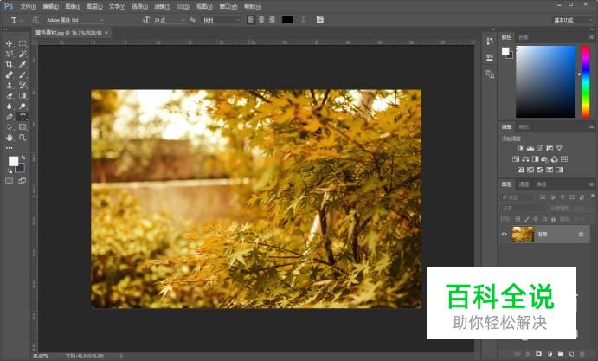Select the Eraser tool
The width and height of the screenshot is (598, 361).
point(10,96)
